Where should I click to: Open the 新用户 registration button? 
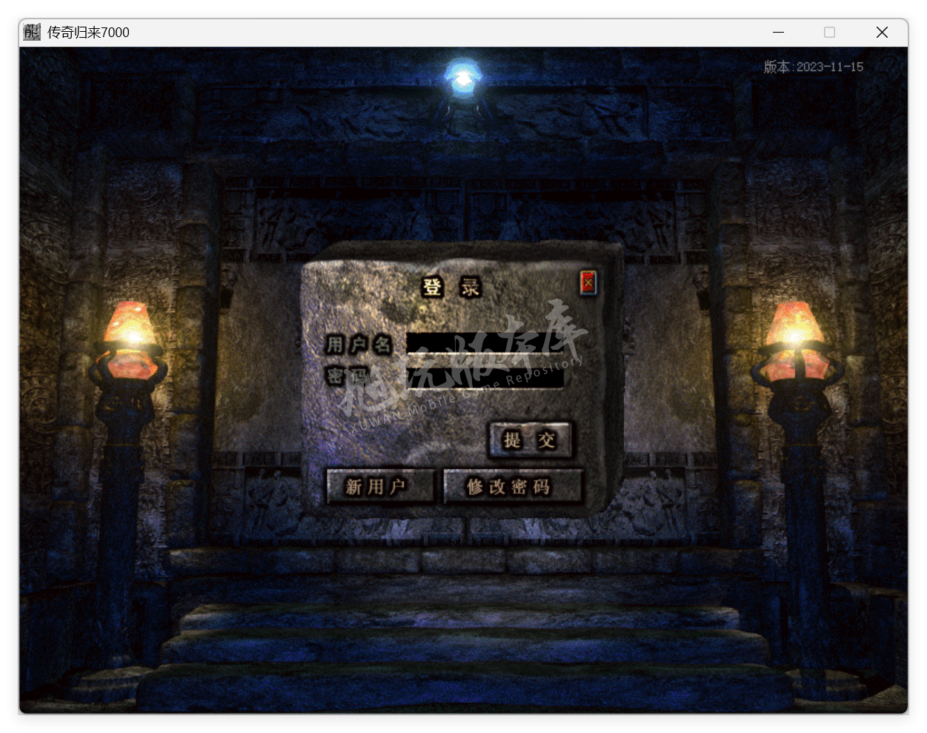(379, 486)
